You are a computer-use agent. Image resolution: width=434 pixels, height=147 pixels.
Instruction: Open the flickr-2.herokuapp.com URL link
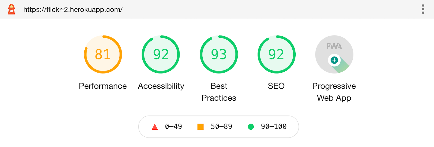[73, 9]
